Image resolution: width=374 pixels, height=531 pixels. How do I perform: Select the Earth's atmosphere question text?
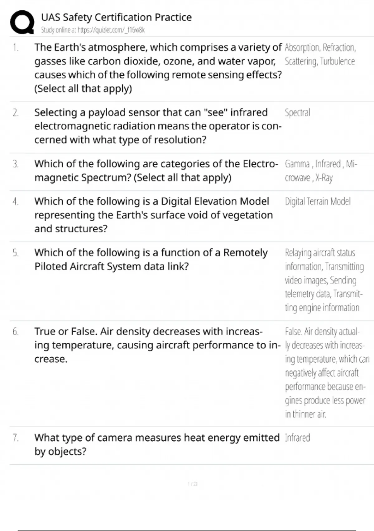(x=158, y=68)
